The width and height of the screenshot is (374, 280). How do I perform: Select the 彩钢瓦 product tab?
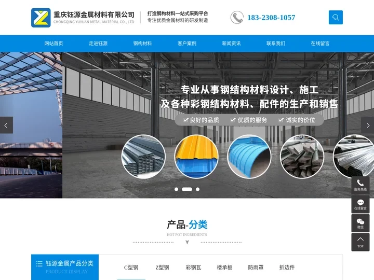pyautogui.click(x=193, y=268)
